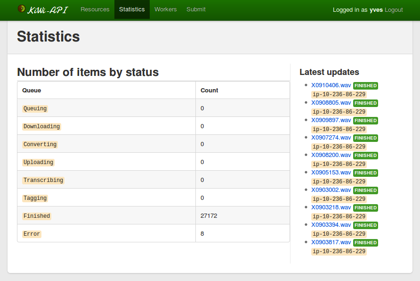Image resolution: width=420 pixels, height=281 pixels.
Task: Open the X0903394.wav file link
Action: tap(331, 225)
